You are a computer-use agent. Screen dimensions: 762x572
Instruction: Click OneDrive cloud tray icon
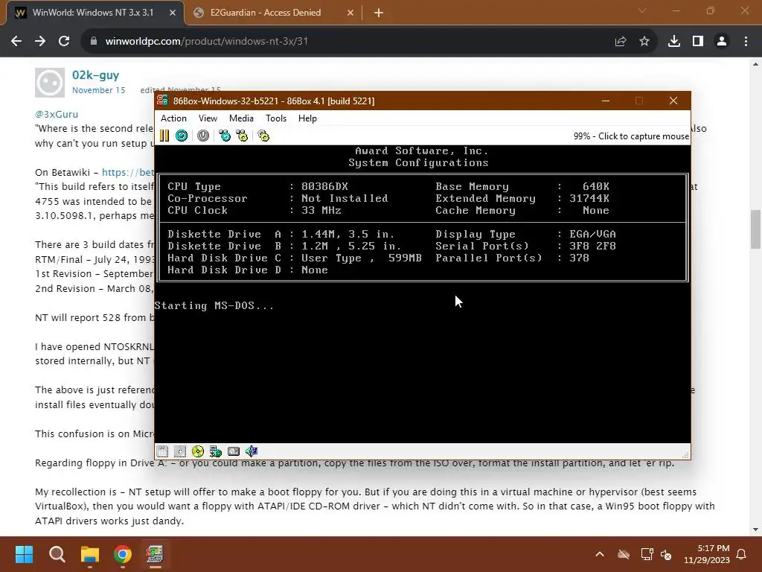tap(624, 554)
